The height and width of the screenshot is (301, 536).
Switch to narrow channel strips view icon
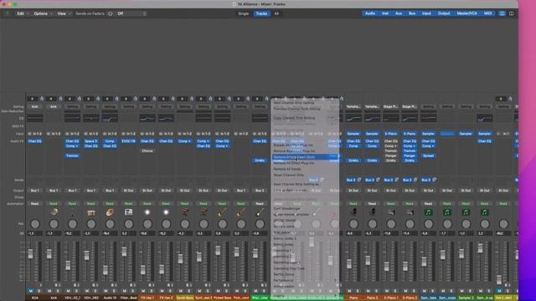[x=502, y=13]
